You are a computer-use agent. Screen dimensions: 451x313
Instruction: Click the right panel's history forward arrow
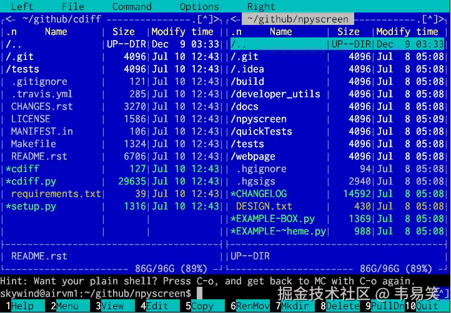[441, 19]
